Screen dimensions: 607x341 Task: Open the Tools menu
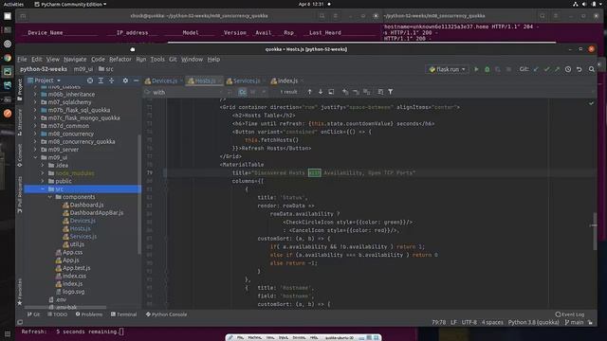coord(157,59)
